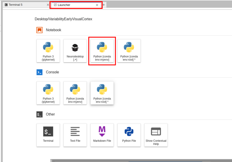Select the Launcher tab
232x162 pixels.
[x=72, y=5]
